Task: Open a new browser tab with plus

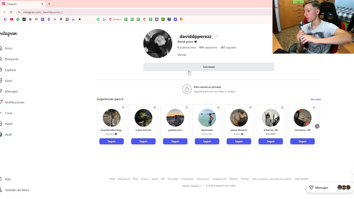Action: (49, 4)
